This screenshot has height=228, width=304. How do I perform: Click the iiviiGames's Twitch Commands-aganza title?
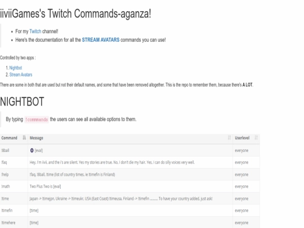pos(75,14)
